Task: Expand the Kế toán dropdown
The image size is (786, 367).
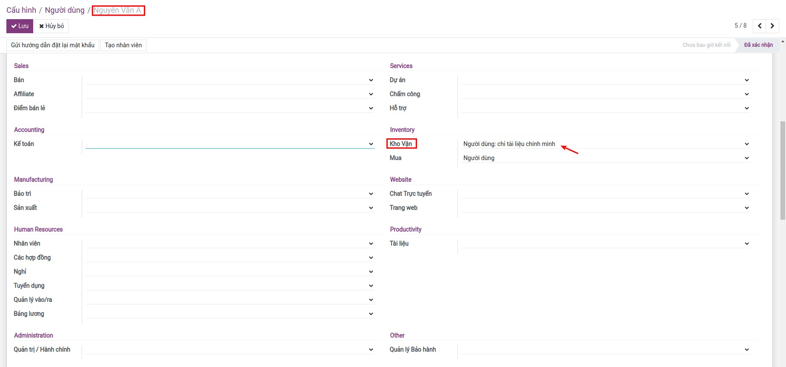Action: click(229, 144)
